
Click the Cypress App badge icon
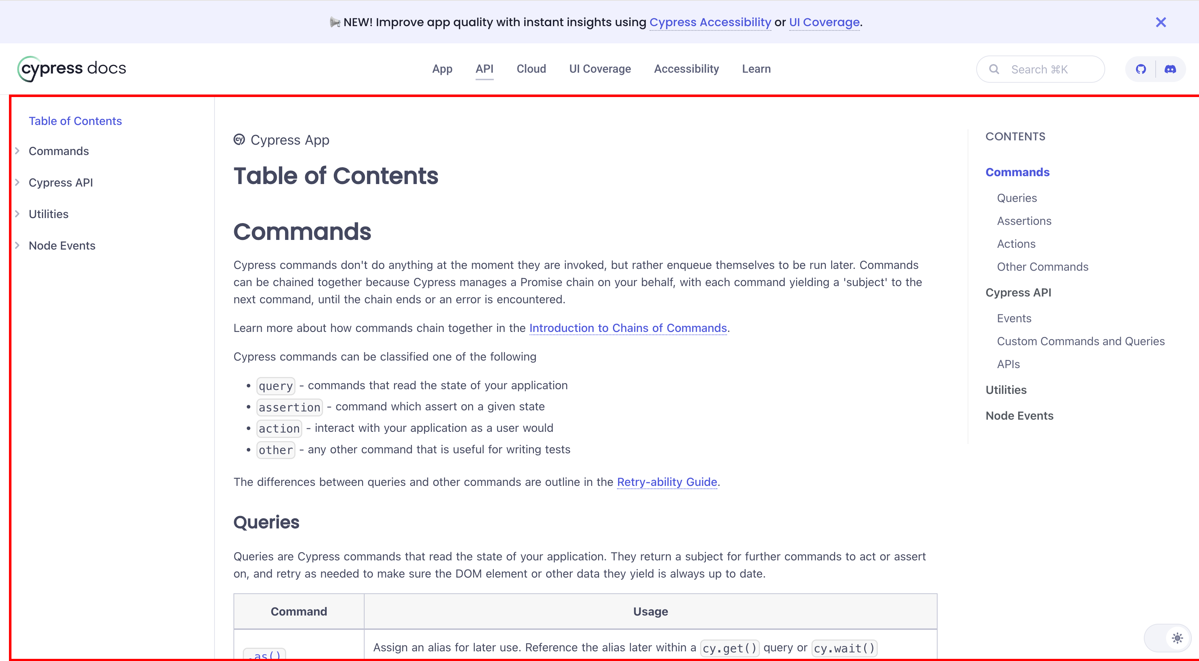(239, 140)
